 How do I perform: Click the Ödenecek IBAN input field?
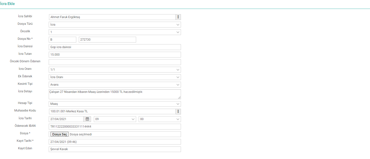coord(115,127)
